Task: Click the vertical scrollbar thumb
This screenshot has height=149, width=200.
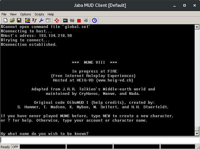Action: click(x=197, y=129)
